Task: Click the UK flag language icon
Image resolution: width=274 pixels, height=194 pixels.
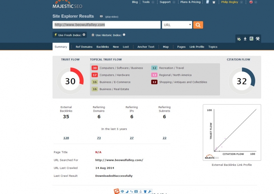Action: (x=251, y=2)
